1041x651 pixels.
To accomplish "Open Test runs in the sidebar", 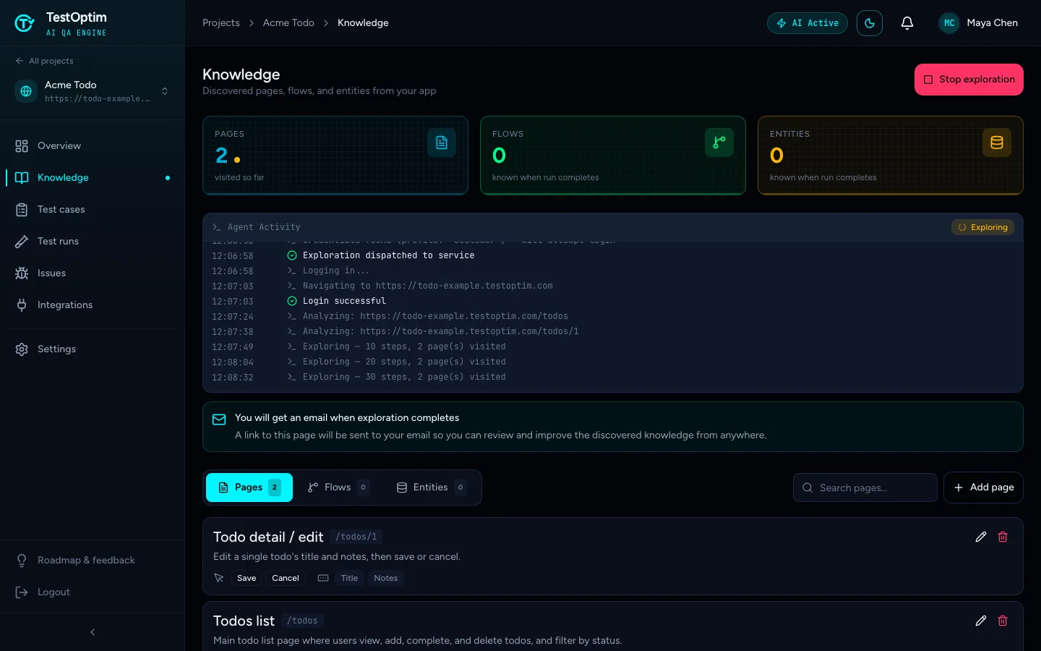I will (x=93, y=241).
